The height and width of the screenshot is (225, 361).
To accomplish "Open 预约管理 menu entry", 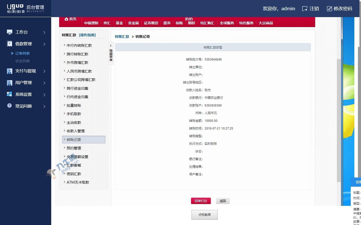I will (x=74, y=148).
